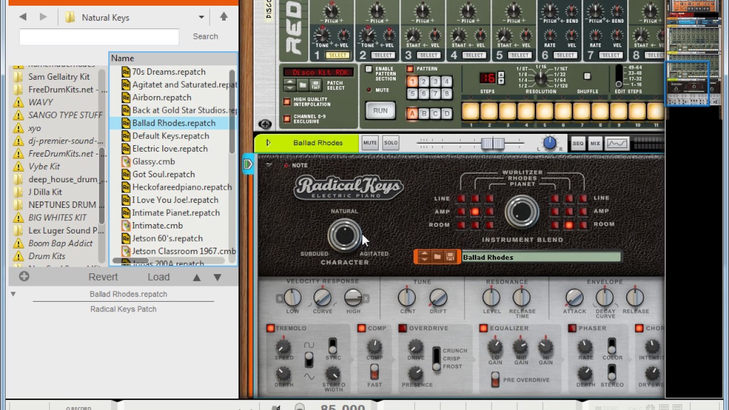Screen dimensions: 729x410
Task: Click the Ballad Rhodes pan knob
Action: (x=550, y=143)
